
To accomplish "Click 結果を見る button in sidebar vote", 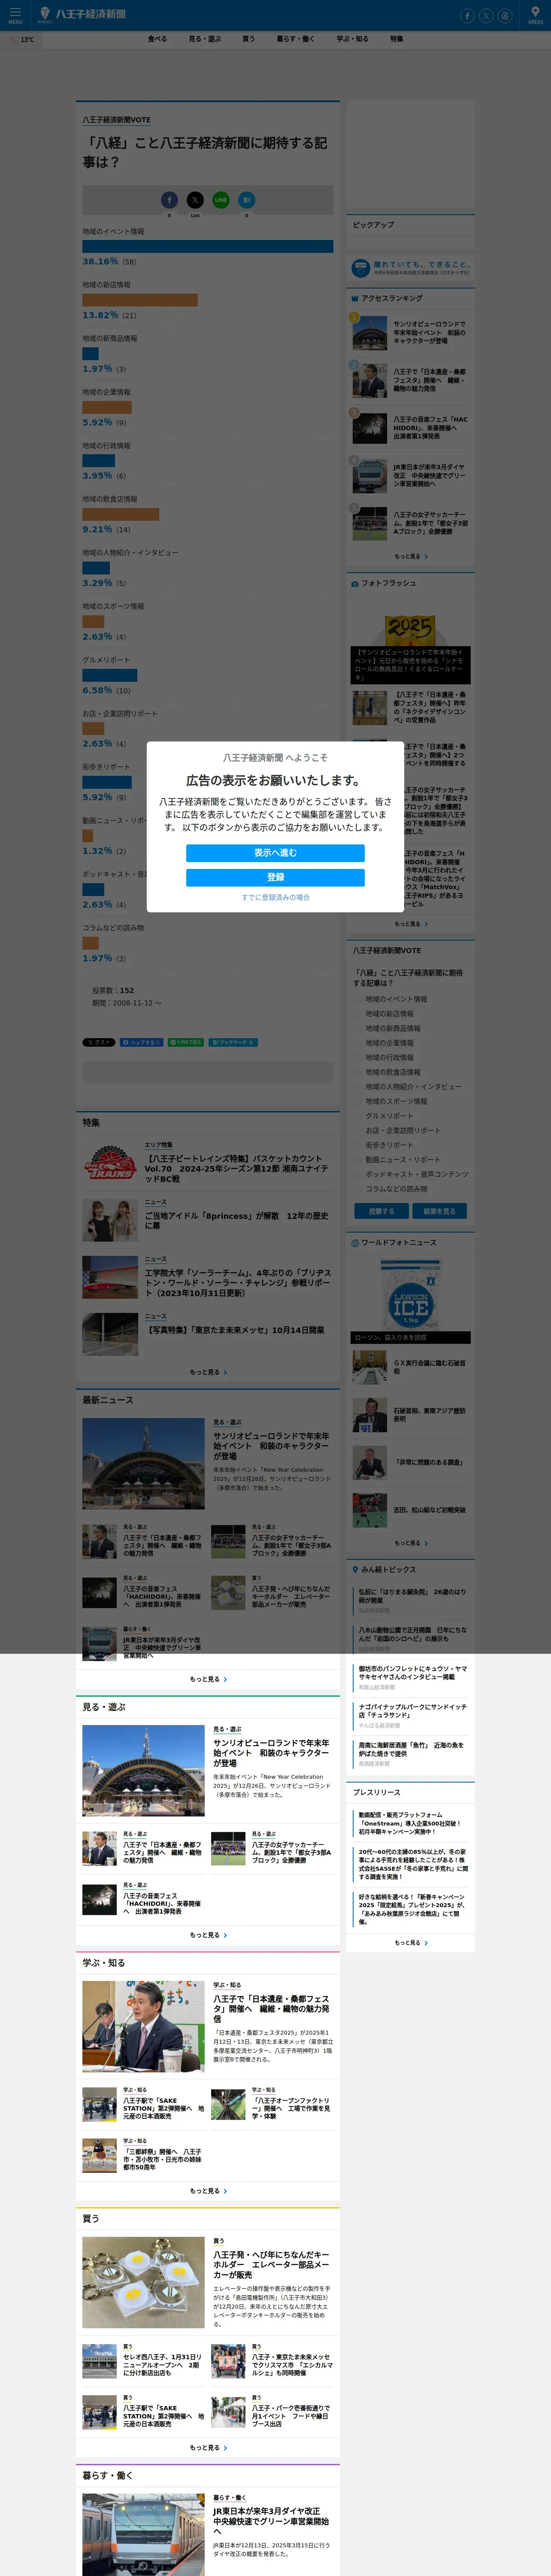I will tap(439, 1211).
